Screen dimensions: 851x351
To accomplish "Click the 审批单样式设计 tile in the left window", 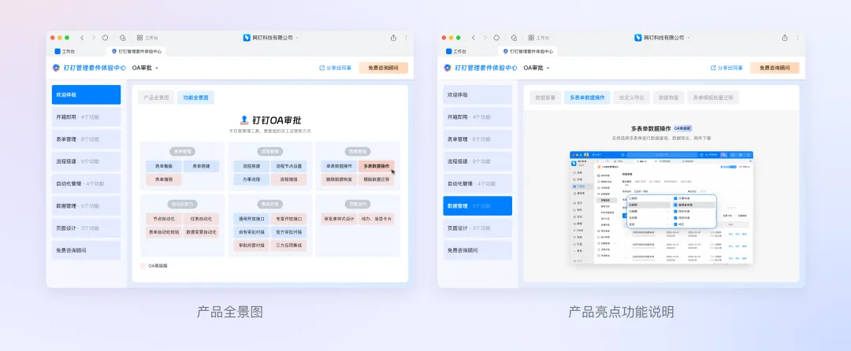I will click(x=339, y=219).
